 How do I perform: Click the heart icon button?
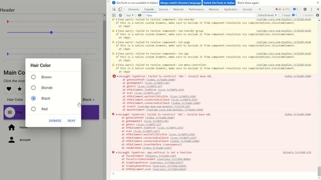point(9,89)
